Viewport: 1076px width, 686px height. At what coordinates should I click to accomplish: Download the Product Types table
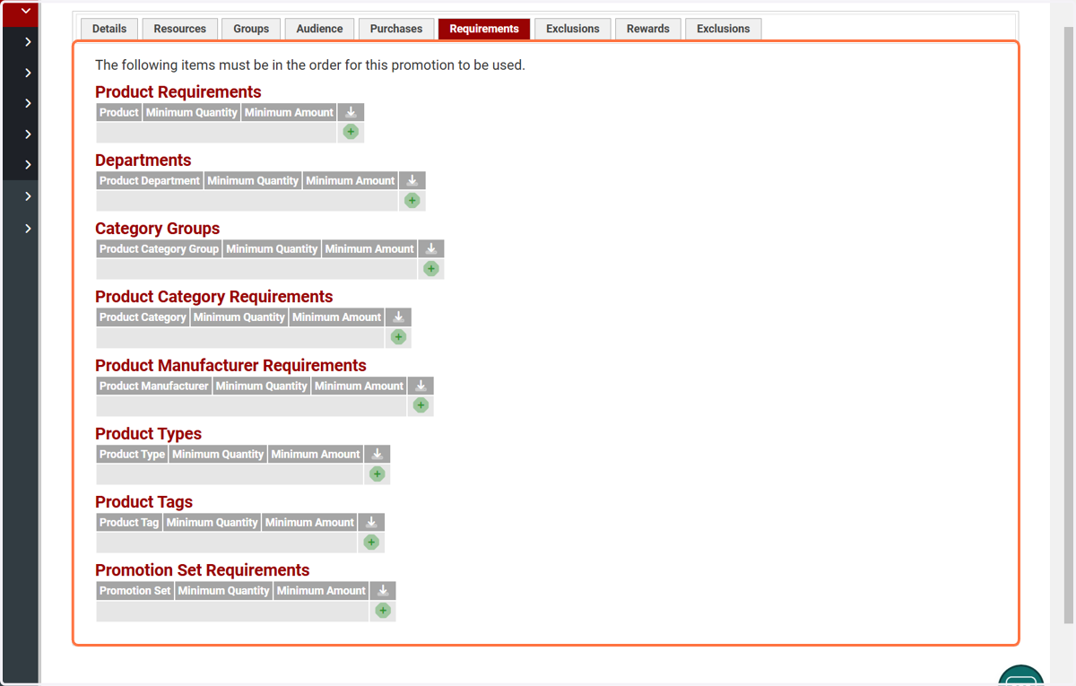click(377, 454)
